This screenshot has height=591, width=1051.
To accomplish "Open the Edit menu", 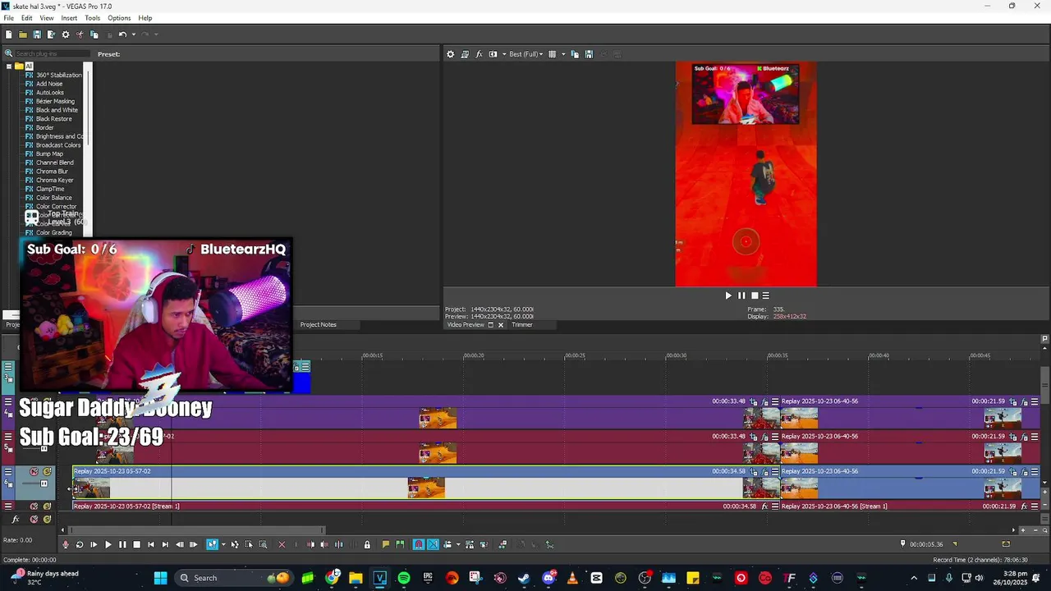I will point(27,18).
